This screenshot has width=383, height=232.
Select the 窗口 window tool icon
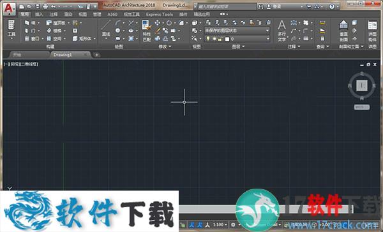[x=27, y=38]
